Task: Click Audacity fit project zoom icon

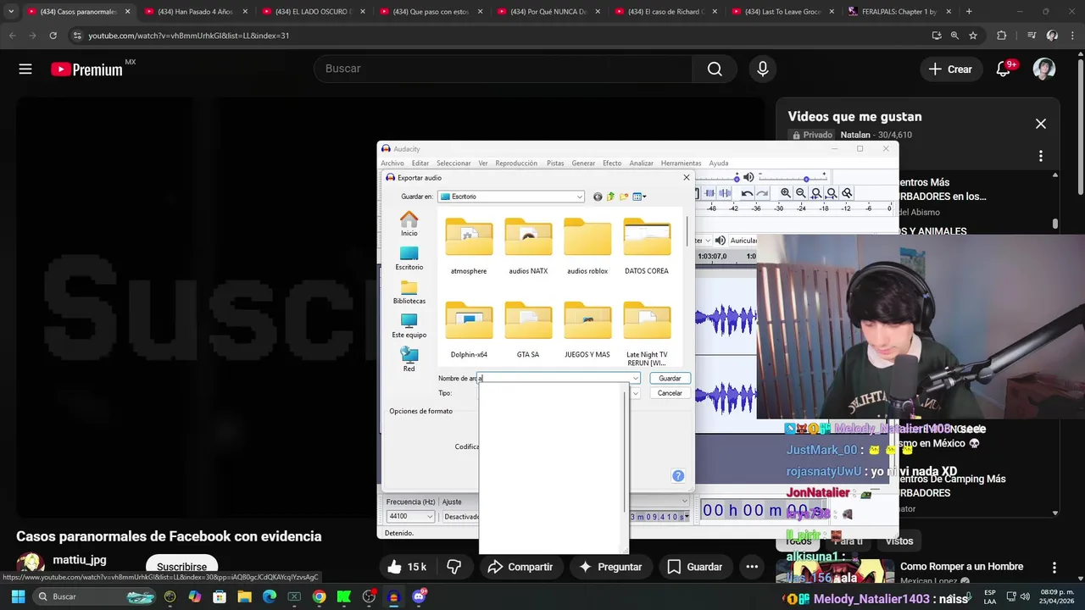Action: click(x=832, y=193)
